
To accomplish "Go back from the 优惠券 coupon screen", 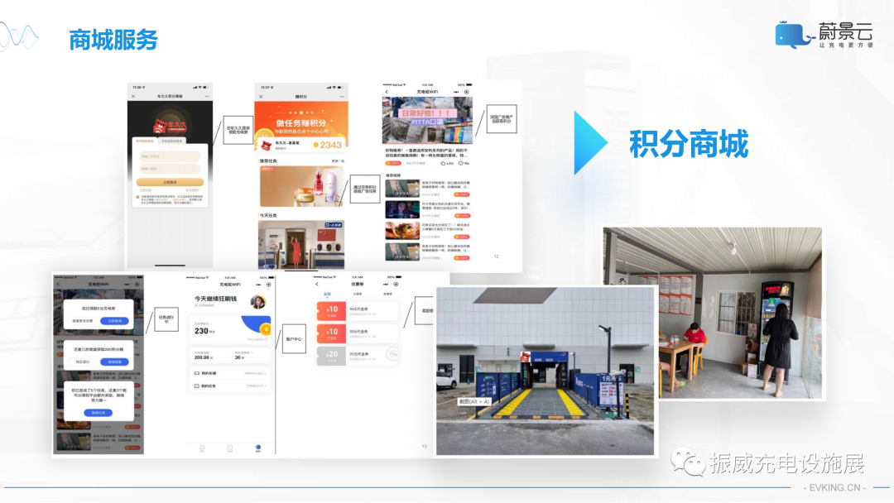I will click(317, 284).
